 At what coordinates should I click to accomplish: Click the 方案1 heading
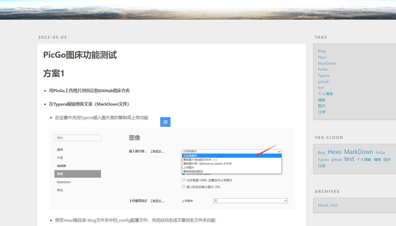(x=54, y=73)
